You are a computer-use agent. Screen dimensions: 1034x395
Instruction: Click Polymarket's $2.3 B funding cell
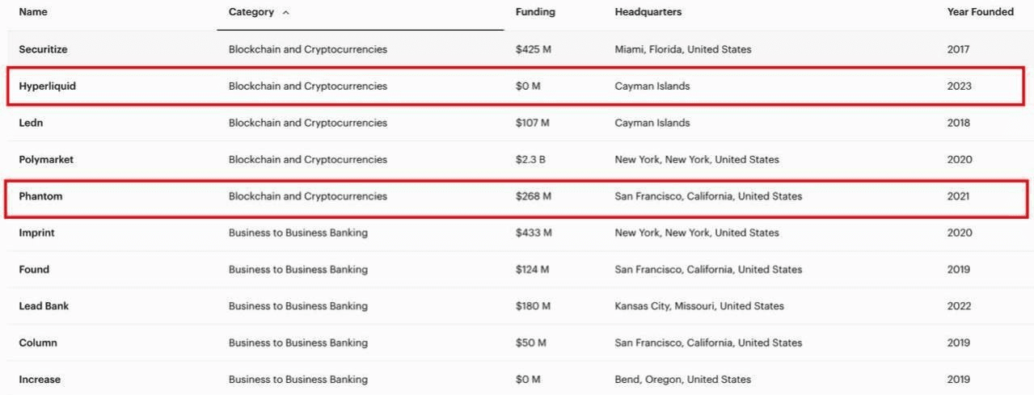coord(530,160)
